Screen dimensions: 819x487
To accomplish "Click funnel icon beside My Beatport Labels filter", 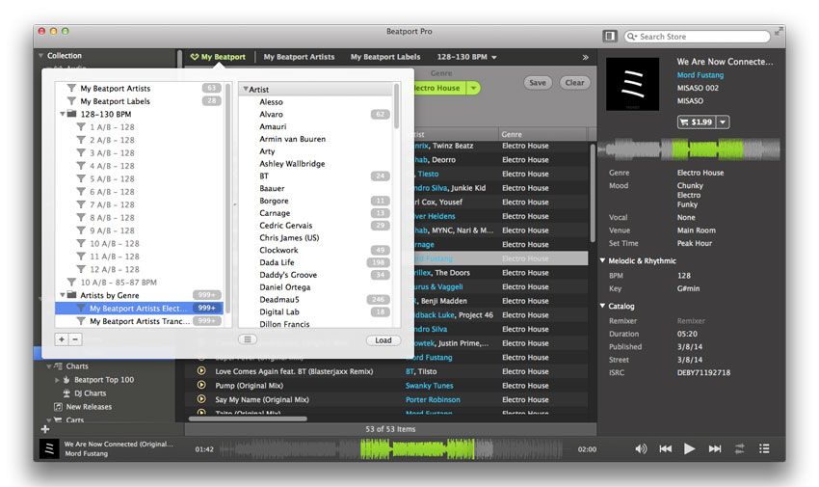I will (71, 101).
